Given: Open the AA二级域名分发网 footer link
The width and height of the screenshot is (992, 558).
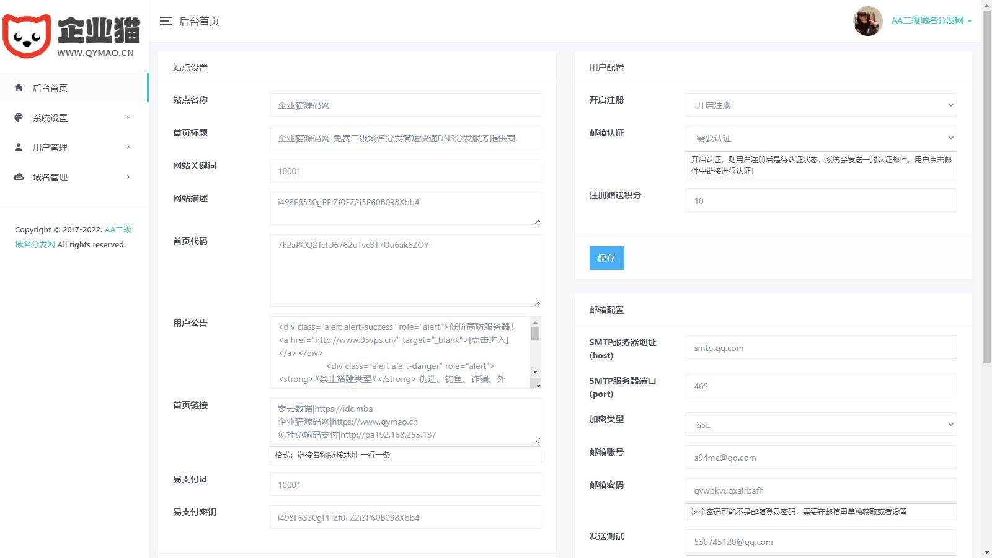Looking at the screenshot, I should point(118,230).
